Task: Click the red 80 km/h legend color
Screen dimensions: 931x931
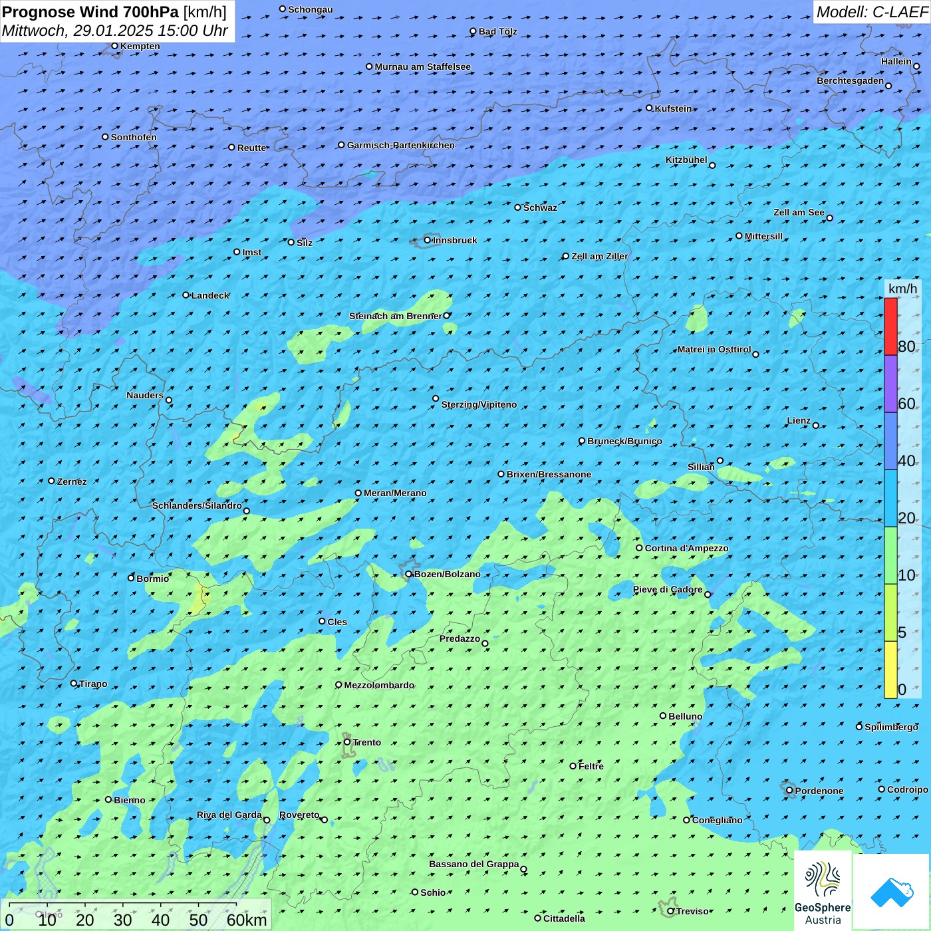Action: 890,327
